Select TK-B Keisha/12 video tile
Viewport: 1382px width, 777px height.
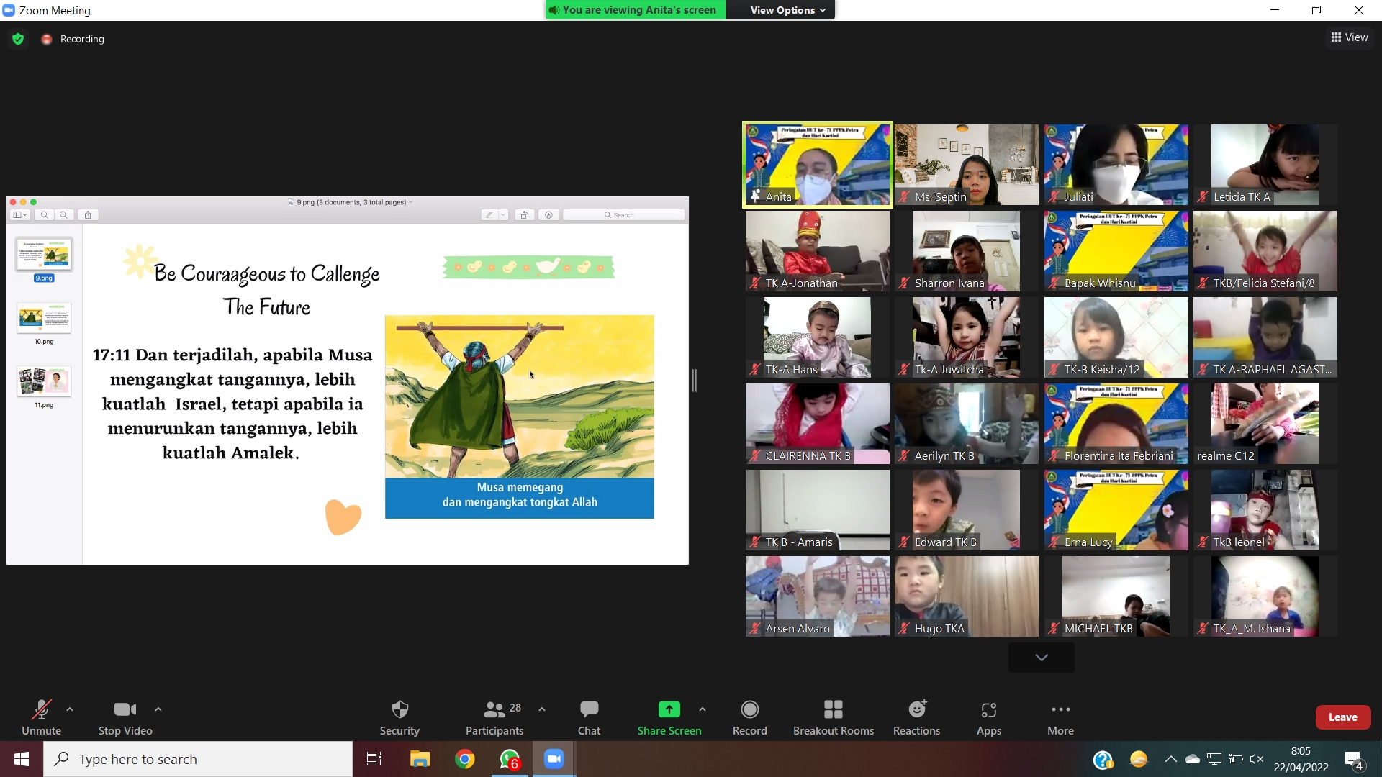tap(1116, 337)
